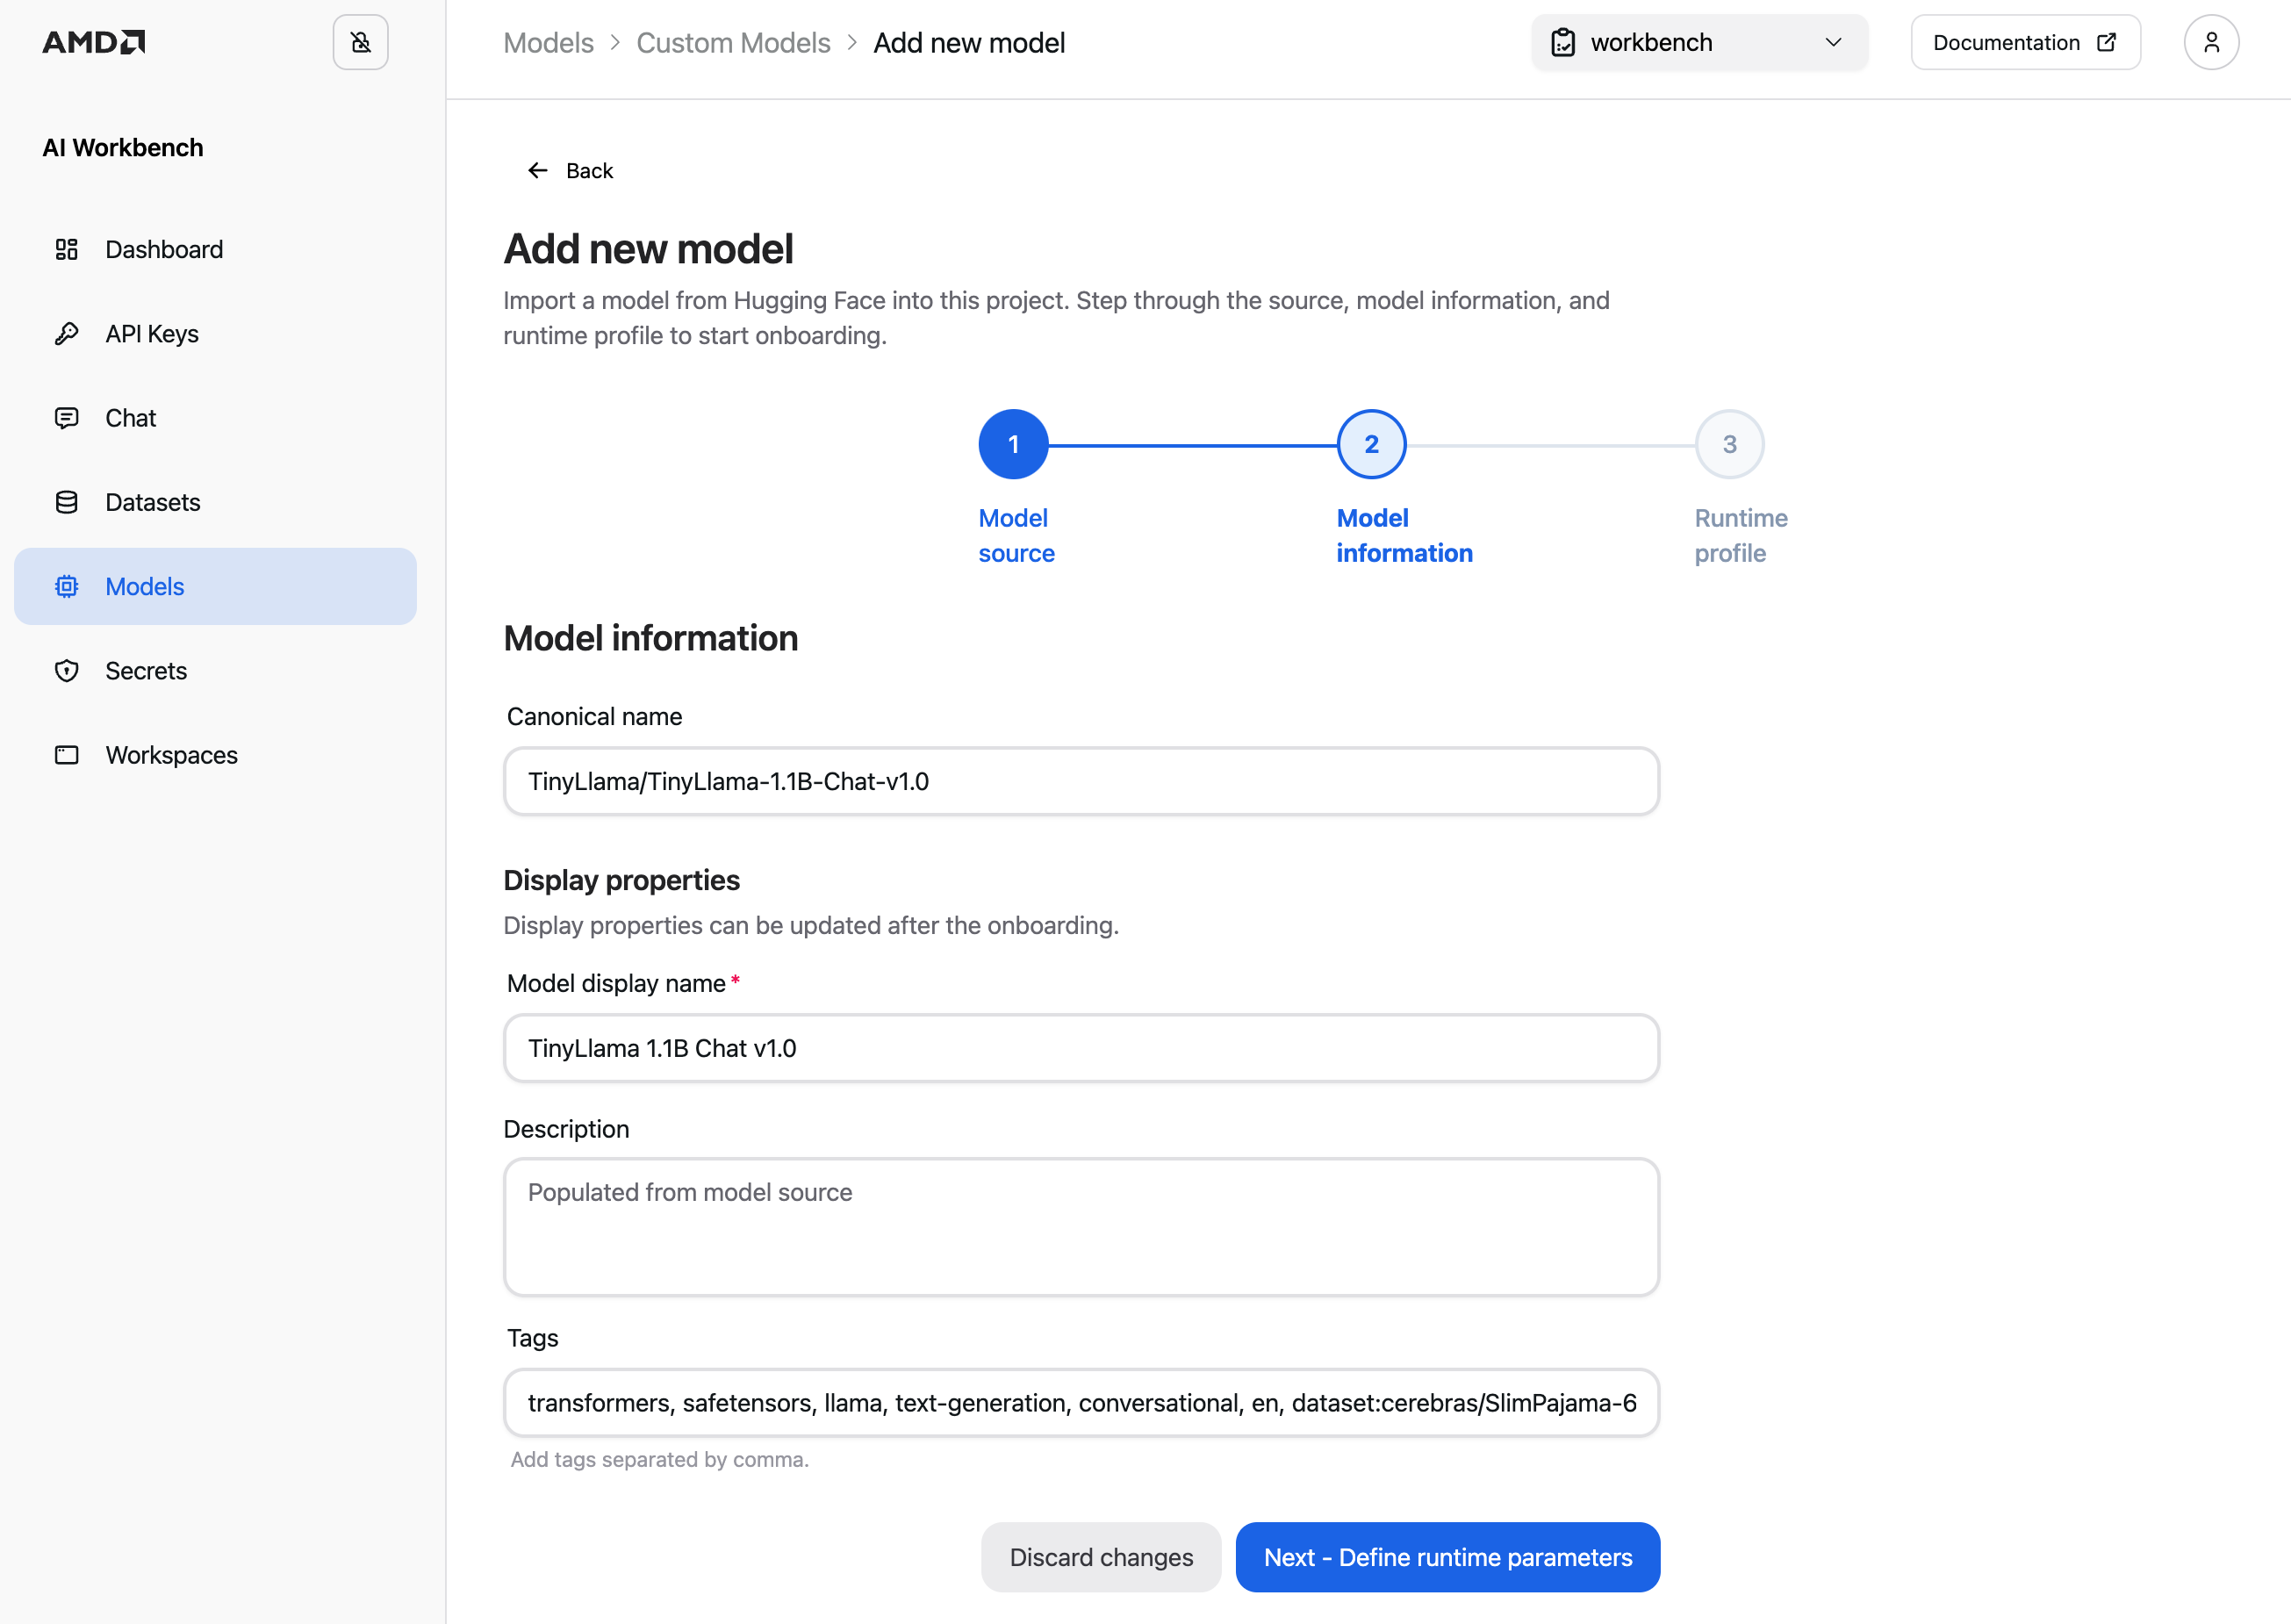Click the Models chip icon
This screenshot has width=2291, height=1624.
[66, 586]
